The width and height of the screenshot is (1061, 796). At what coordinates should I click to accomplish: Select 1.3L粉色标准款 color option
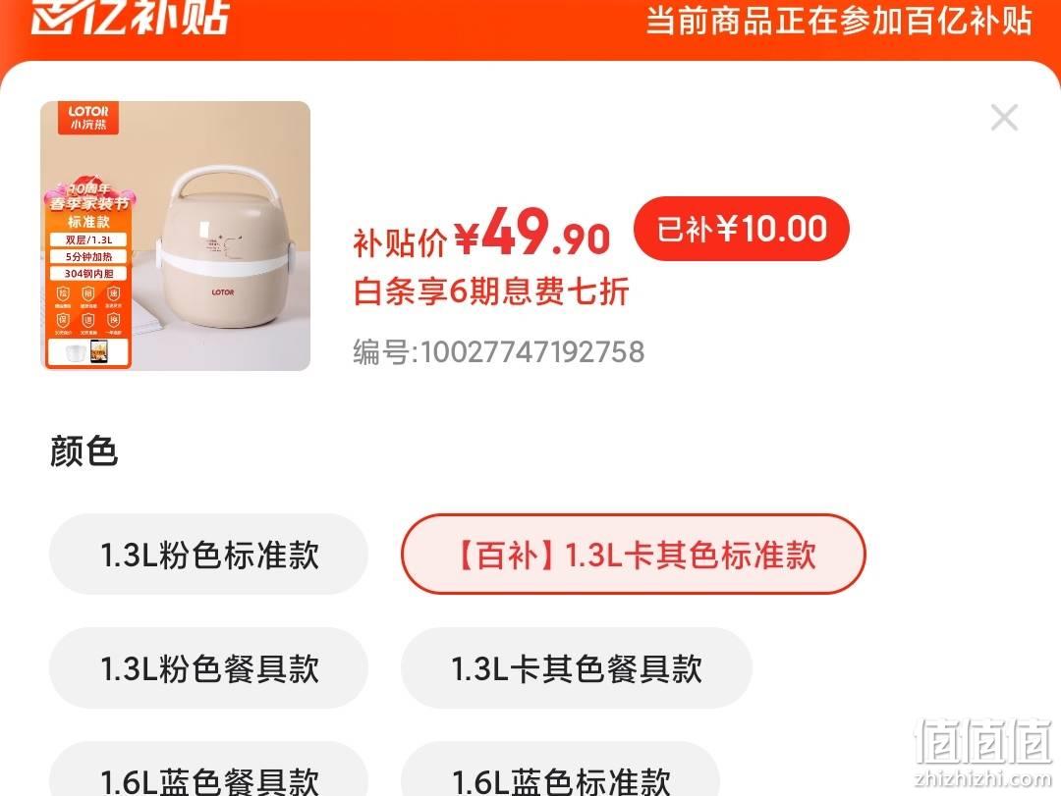tap(208, 555)
